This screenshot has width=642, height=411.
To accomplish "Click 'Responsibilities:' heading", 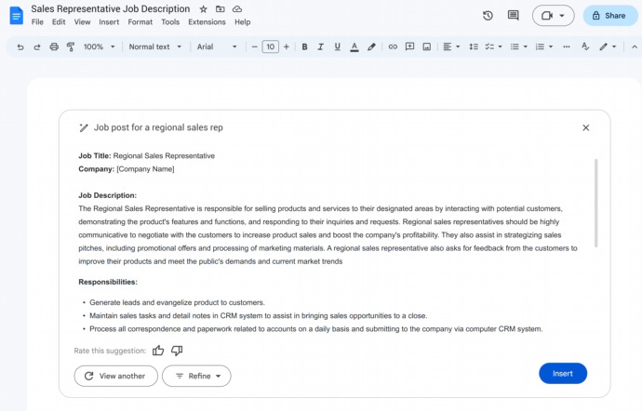I will [x=108, y=282].
